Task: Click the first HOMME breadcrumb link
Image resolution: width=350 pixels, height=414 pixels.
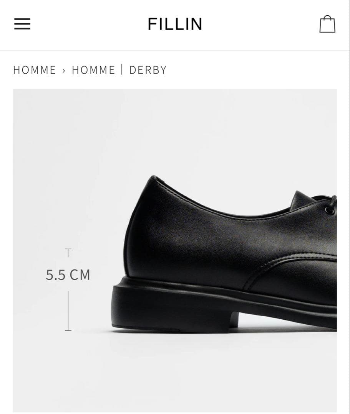Action: pos(35,70)
